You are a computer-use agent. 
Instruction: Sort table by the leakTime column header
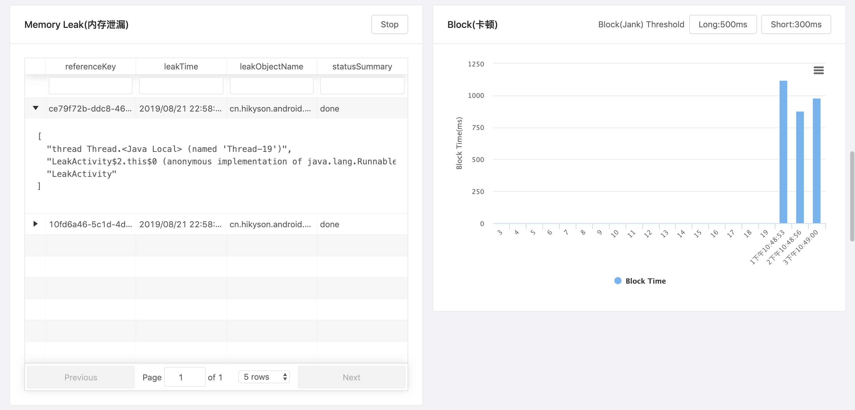point(181,66)
